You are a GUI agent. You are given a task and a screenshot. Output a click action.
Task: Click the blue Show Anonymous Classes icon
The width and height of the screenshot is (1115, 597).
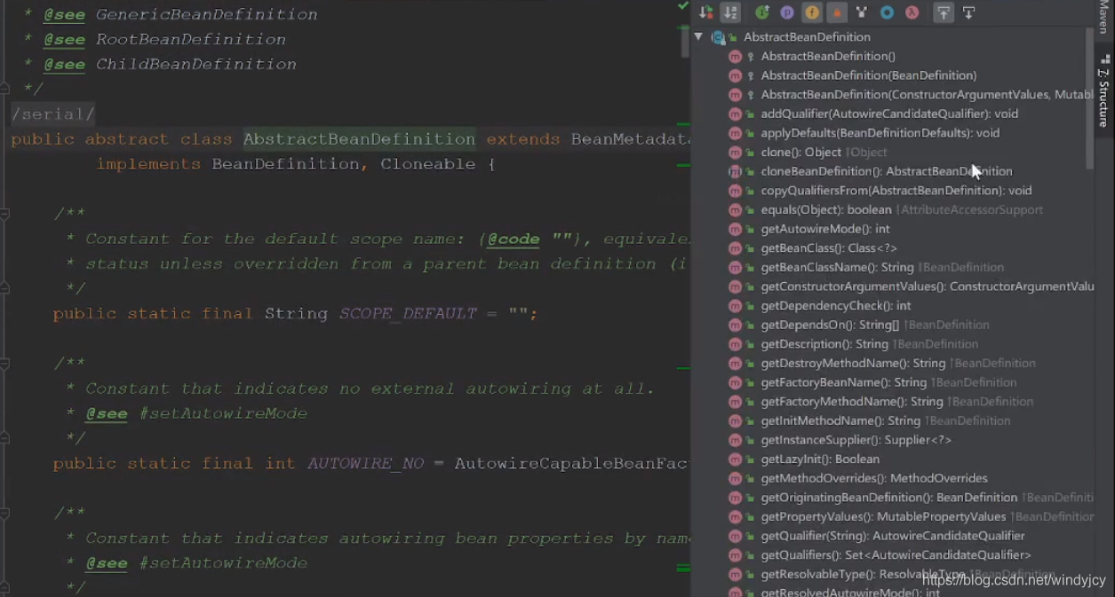click(x=887, y=12)
